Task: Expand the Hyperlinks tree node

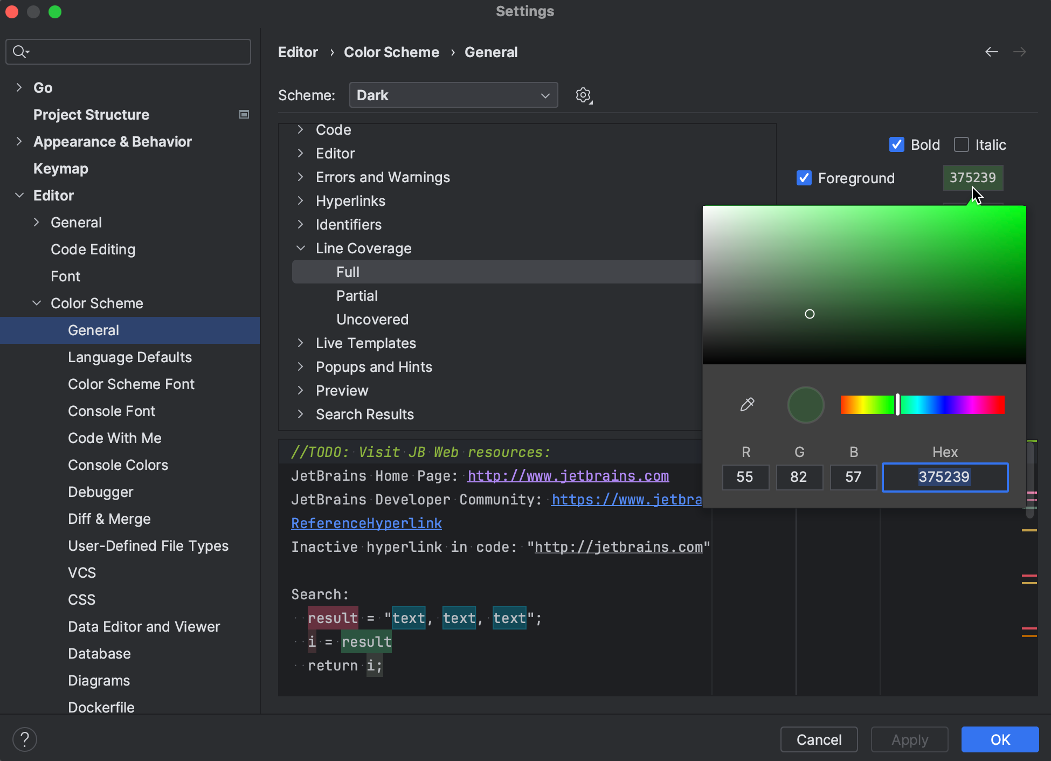Action: pos(301,201)
